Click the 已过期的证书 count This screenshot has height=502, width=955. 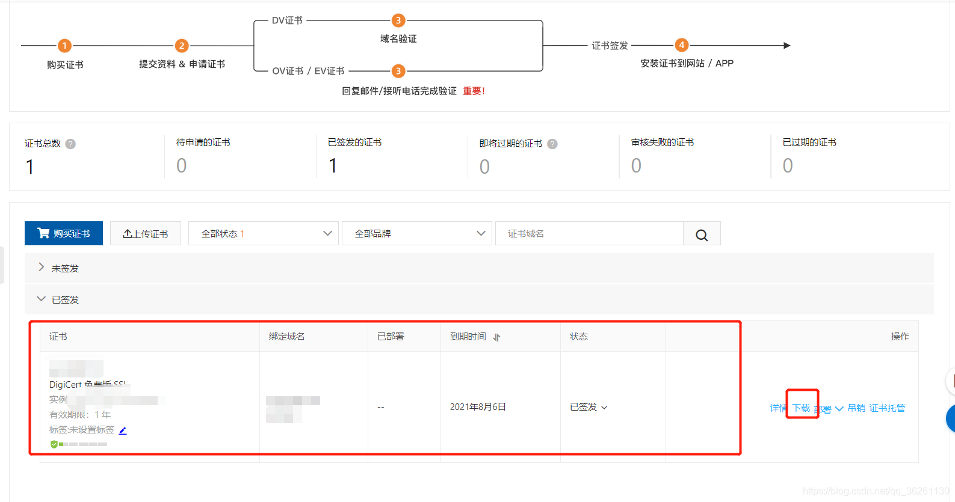(x=788, y=165)
